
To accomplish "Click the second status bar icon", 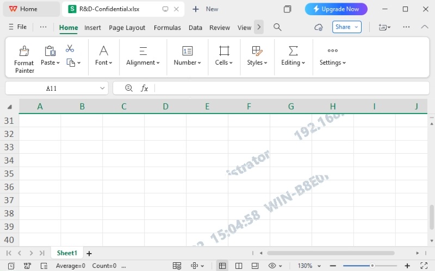I will coord(28,266).
